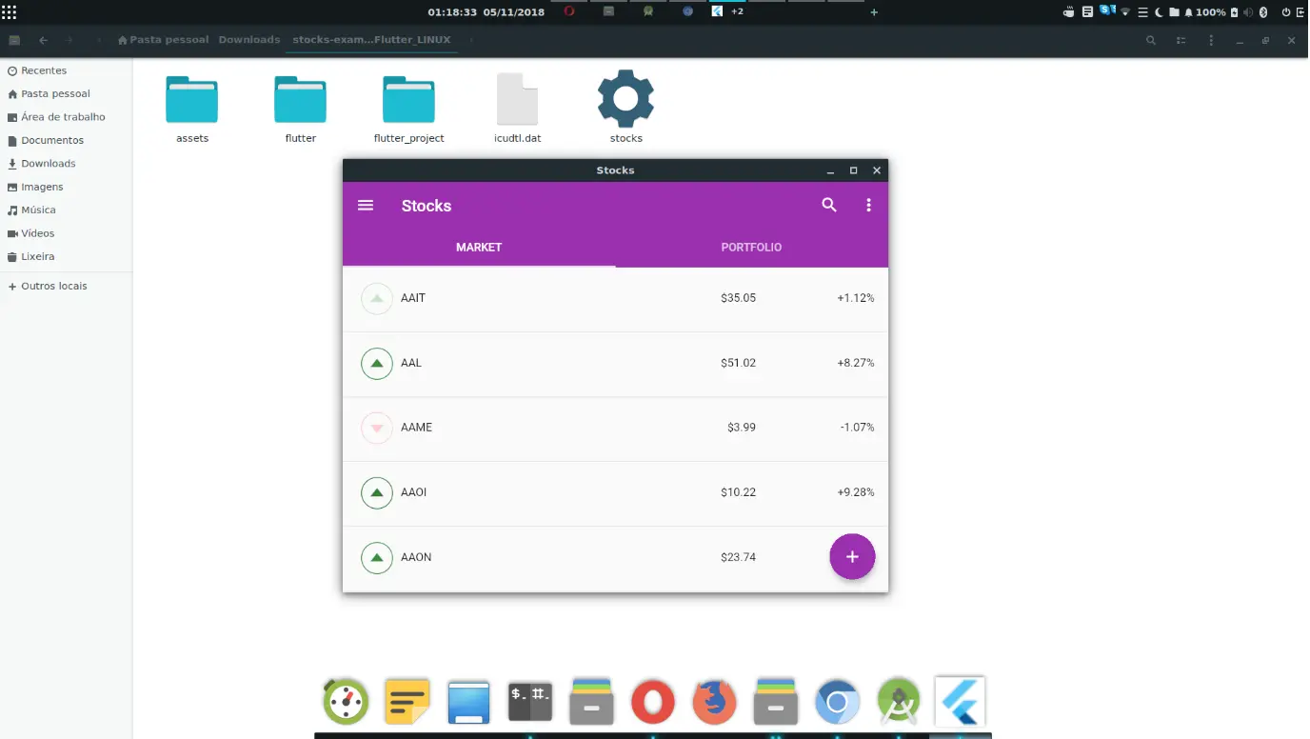Launch Flutter from the dock
Viewport: 1310px width, 739px height.
[x=959, y=701]
